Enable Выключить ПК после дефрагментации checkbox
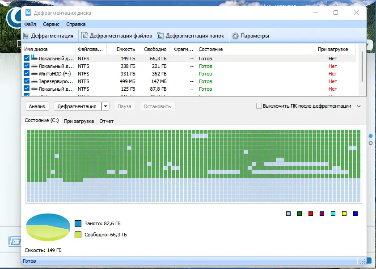 pyautogui.click(x=259, y=106)
